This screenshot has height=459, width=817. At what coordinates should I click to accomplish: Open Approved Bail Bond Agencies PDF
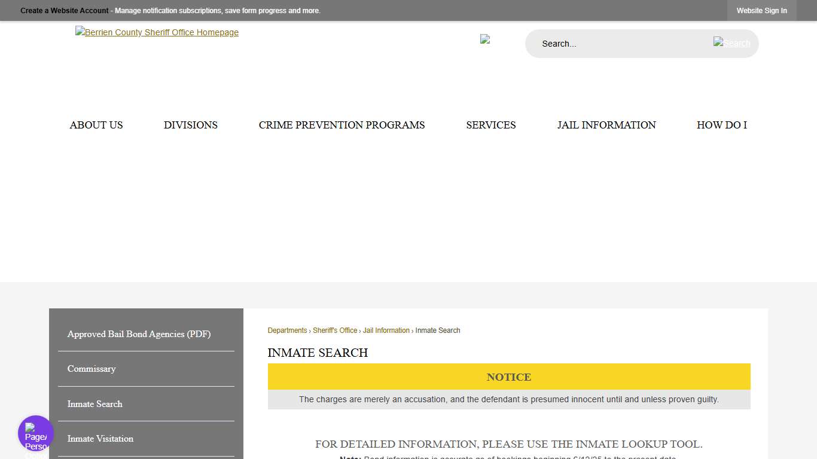pyautogui.click(x=139, y=334)
